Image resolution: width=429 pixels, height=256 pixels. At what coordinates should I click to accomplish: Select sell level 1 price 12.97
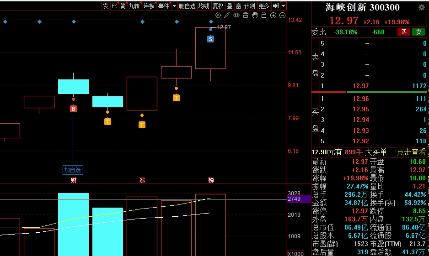click(360, 86)
